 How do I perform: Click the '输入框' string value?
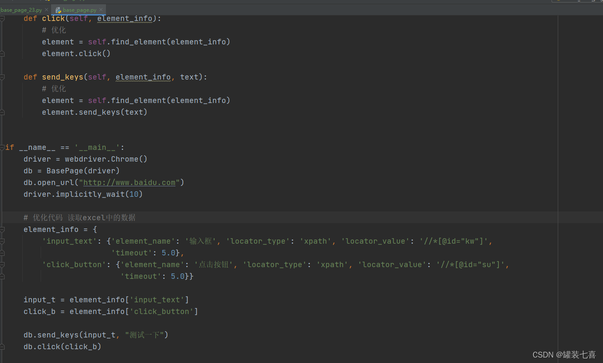[x=201, y=241]
